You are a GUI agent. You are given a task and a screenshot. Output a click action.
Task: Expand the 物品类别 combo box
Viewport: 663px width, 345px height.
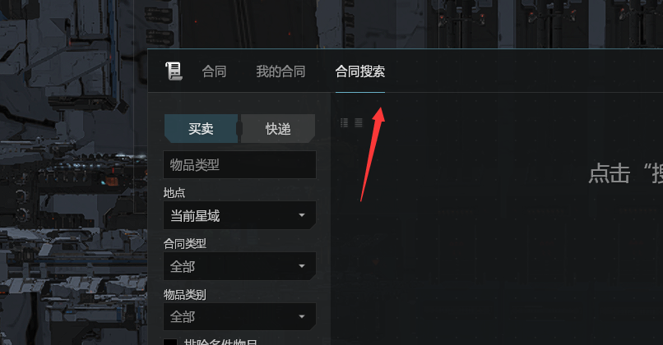coord(239,317)
